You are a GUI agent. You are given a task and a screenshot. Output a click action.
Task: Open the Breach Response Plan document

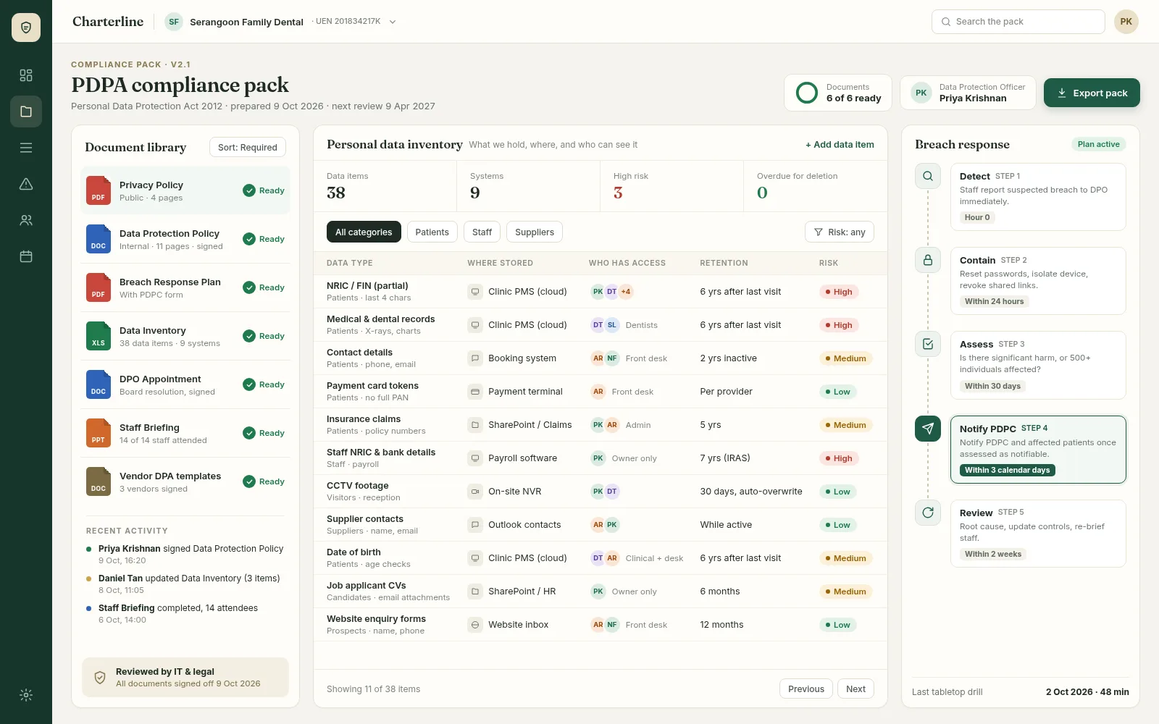(x=185, y=287)
